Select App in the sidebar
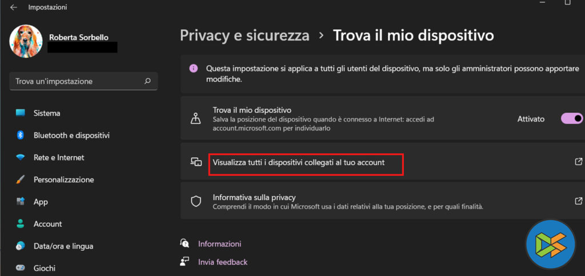The height and width of the screenshot is (276, 585). coord(41,202)
